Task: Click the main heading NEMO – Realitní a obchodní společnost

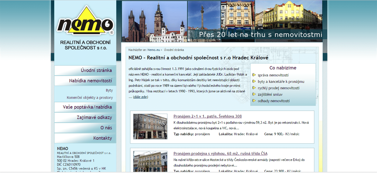Action: 199,58
